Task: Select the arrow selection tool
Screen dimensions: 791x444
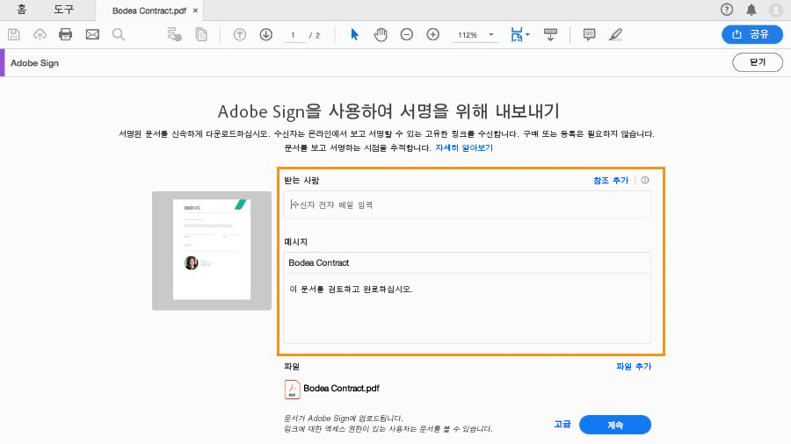Action: [x=355, y=34]
